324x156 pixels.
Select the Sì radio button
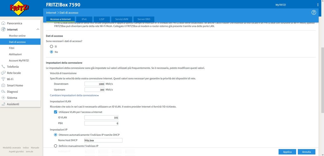point(52,47)
